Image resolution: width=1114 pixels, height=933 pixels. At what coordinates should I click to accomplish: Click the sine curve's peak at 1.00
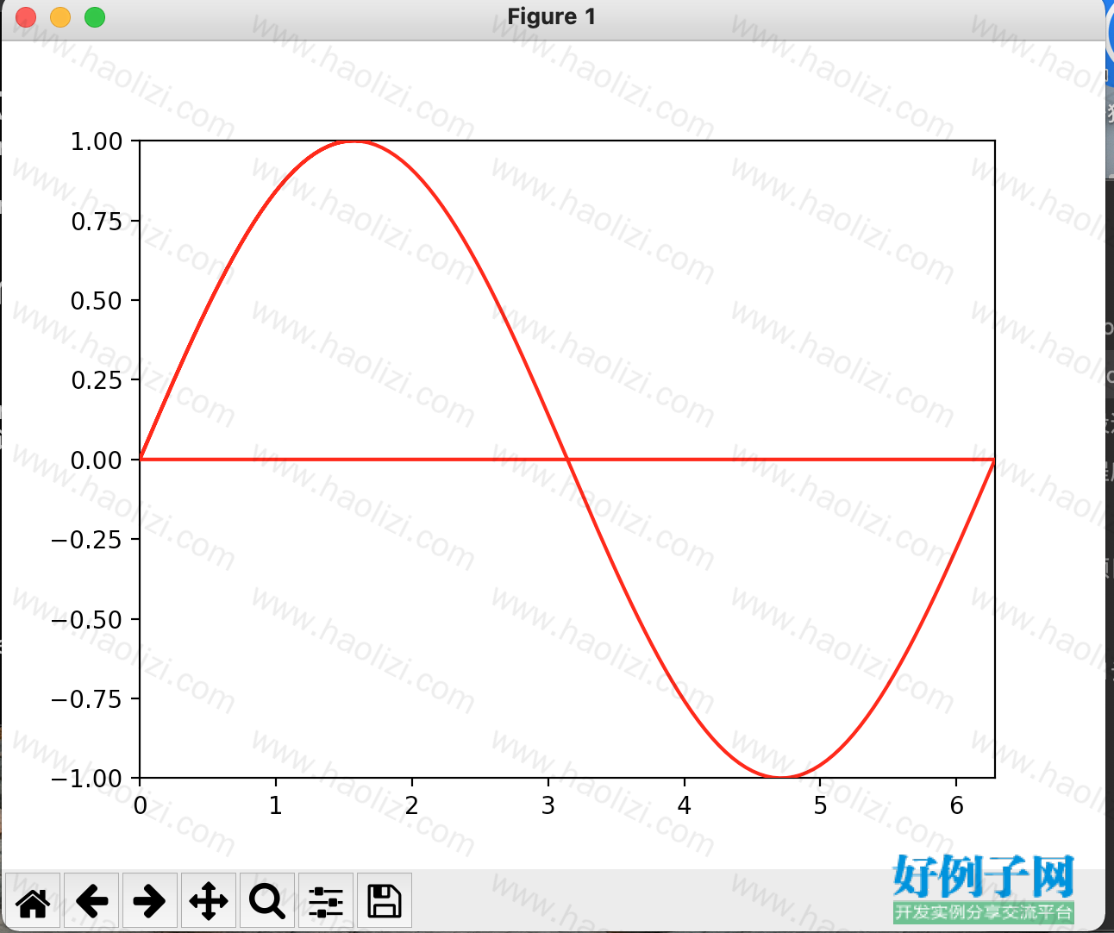(354, 141)
